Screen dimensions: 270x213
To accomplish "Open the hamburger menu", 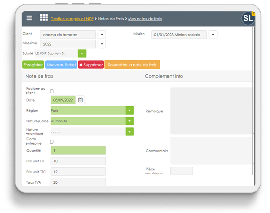I will click(x=29, y=18).
